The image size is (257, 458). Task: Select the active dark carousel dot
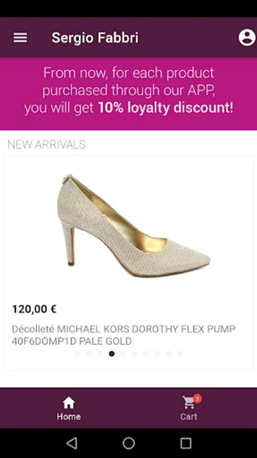(x=112, y=354)
